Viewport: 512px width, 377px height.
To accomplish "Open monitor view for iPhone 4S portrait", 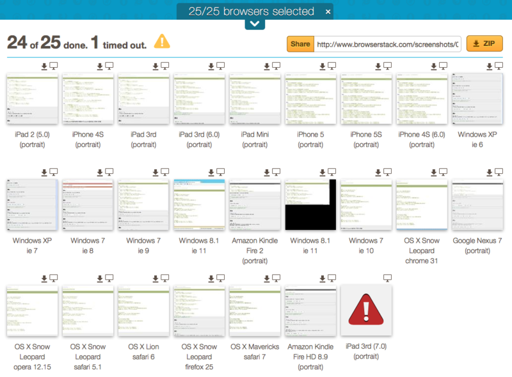I will click(x=109, y=66).
